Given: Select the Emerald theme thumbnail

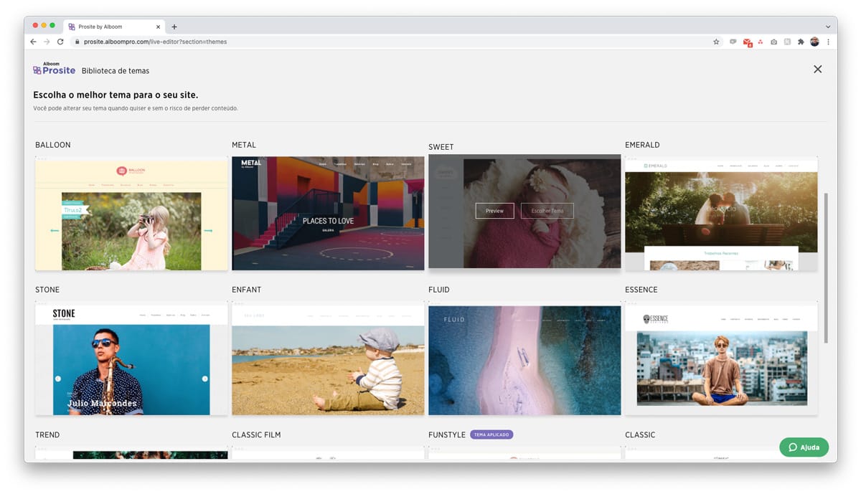Looking at the screenshot, I should 721,214.
